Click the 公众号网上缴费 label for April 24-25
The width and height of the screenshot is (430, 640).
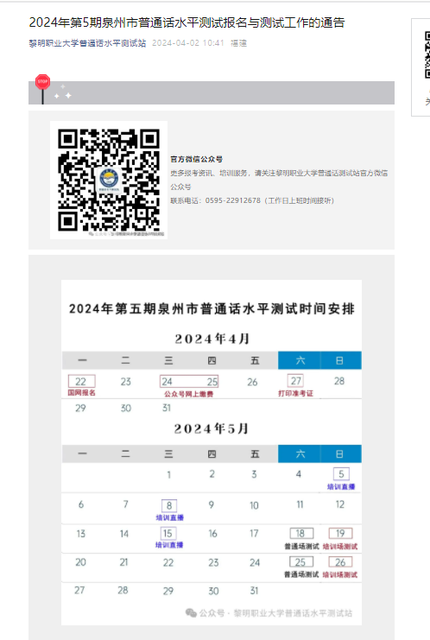189,394
